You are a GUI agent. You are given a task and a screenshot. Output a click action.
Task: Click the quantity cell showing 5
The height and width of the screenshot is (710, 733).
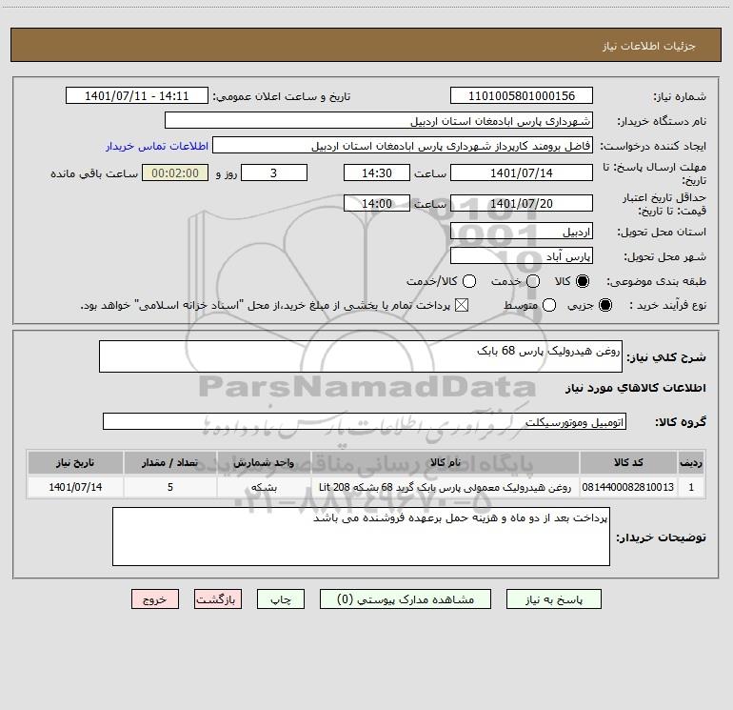[170, 487]
